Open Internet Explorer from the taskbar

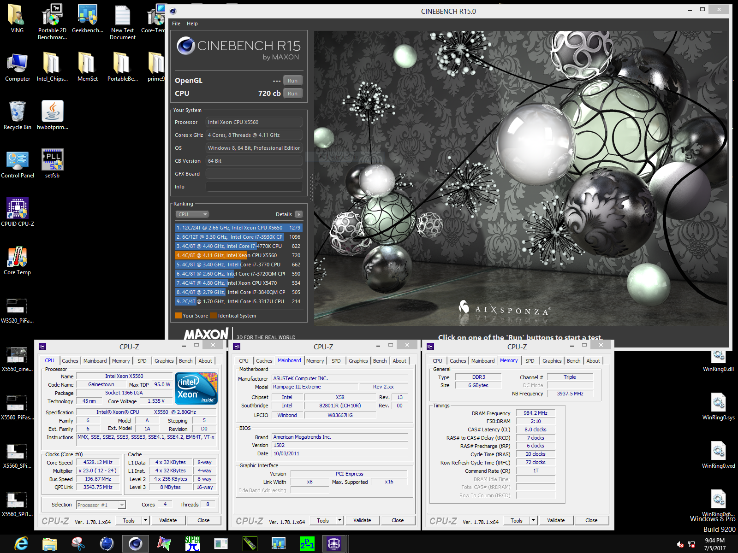pos(21,544)
